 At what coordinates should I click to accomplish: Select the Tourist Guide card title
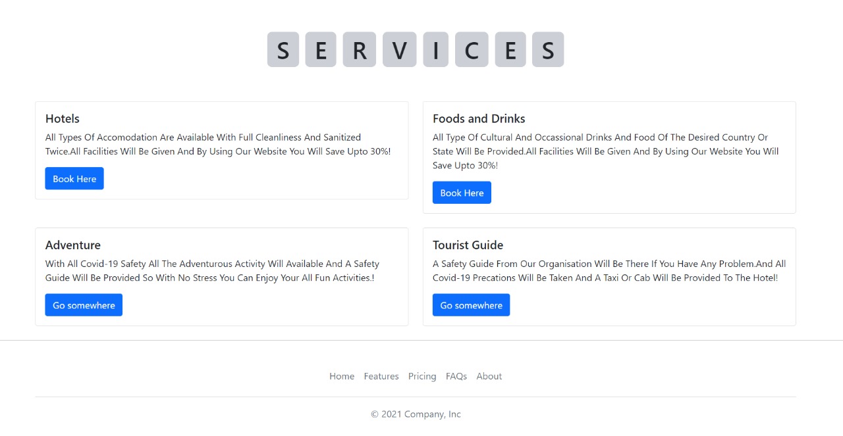click(468, 245)
